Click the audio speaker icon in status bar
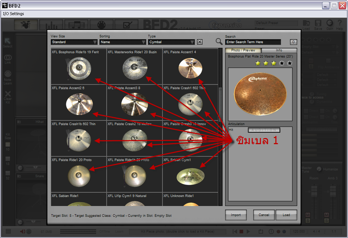Screen dimensions: 348x238 coord(23,232)
